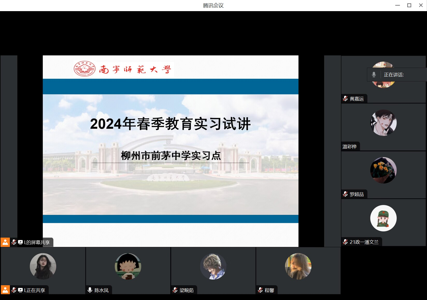The width and height of the screenshot is (427, 300).
Task: Select 陈水凤 cartoon avatar
Action: pyautogui.click(x=128, y=266)
